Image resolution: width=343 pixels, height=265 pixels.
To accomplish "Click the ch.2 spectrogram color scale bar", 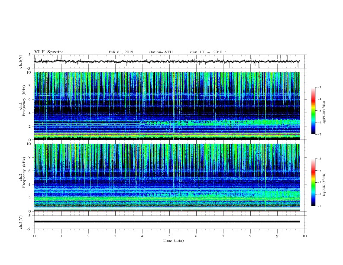I will pyautogui.click(x=313, y=182).
